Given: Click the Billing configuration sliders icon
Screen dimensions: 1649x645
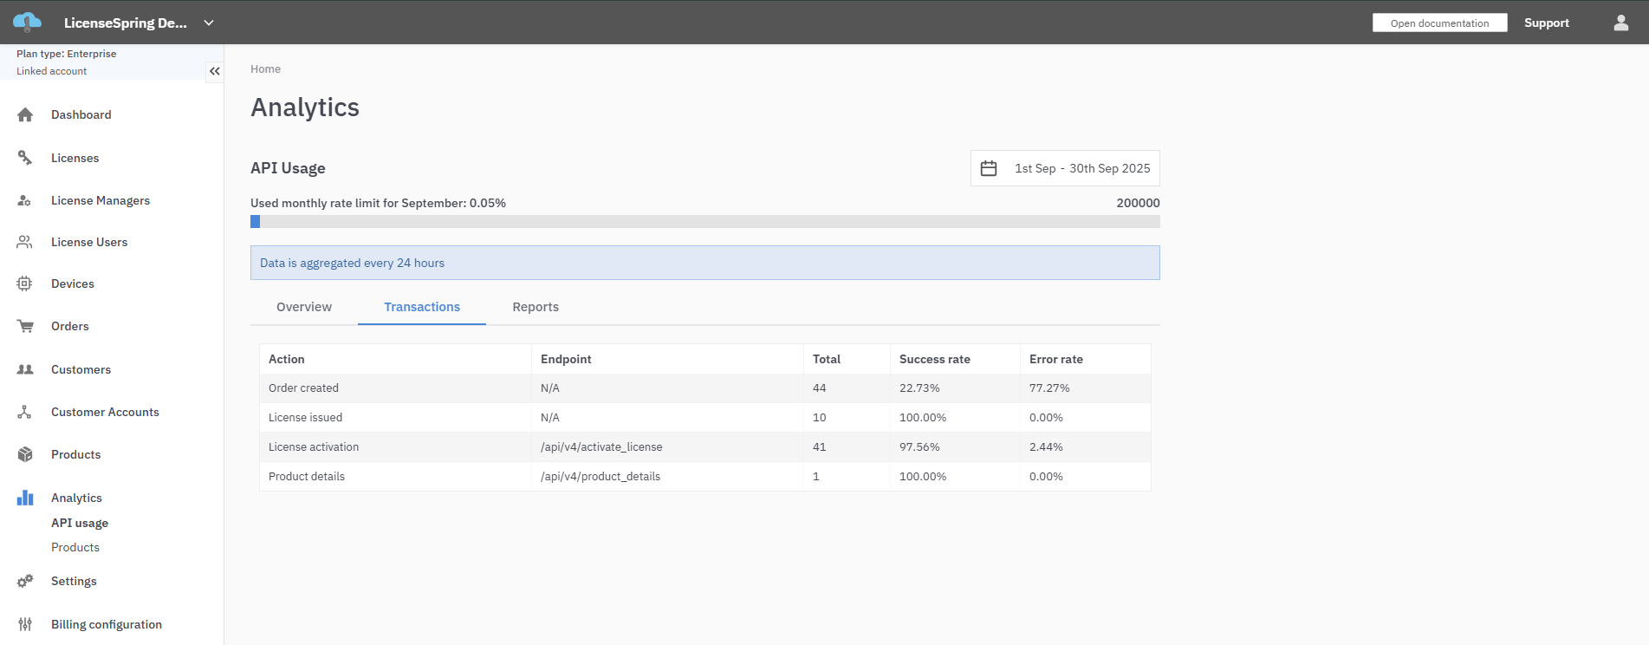Looking at the screenshot, I should [25, 624].
